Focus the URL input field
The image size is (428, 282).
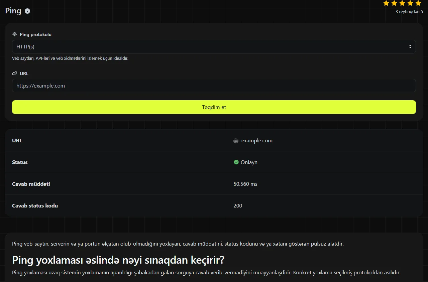coord(214,86)
